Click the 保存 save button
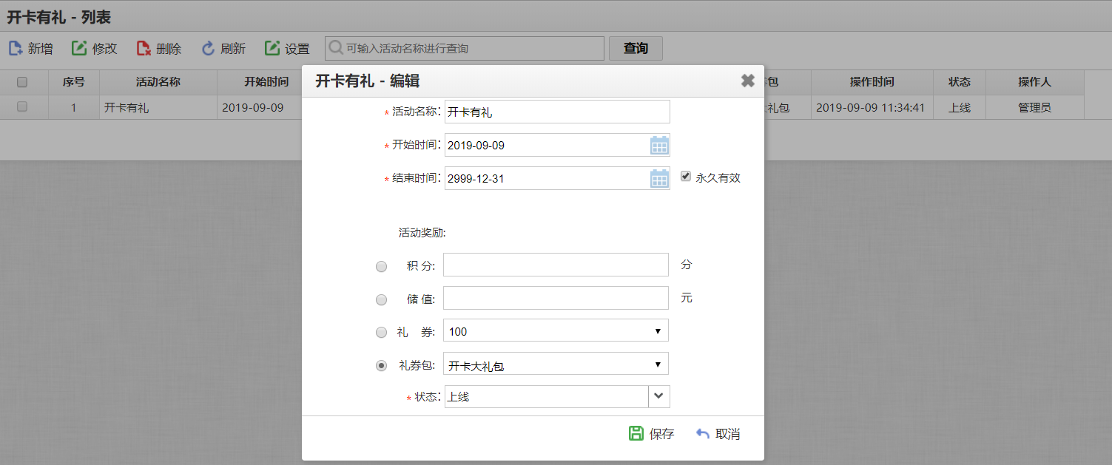Viewport: 1112px width, 465px height. click(x=651, y=434)
